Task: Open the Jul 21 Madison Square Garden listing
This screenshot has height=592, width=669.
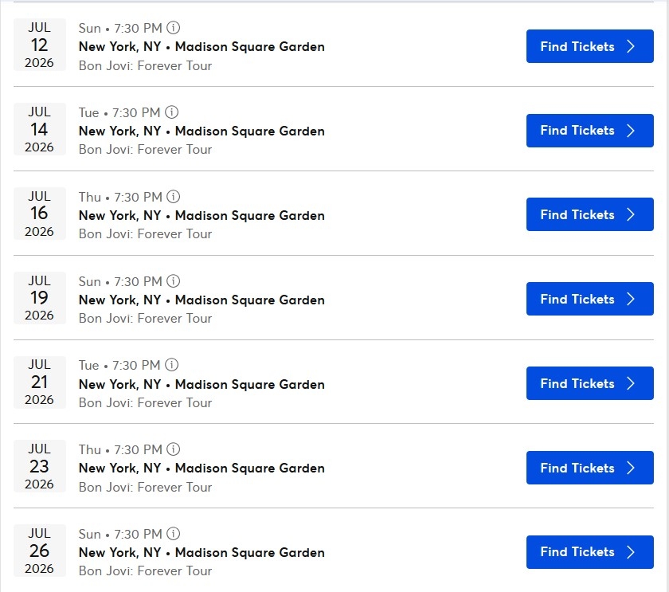Action: point(201,384)
